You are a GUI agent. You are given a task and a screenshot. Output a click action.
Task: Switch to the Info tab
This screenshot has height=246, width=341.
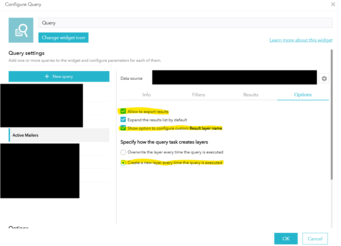click(147, 95)
